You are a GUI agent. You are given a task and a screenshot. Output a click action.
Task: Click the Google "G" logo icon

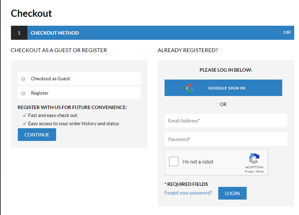190,88
